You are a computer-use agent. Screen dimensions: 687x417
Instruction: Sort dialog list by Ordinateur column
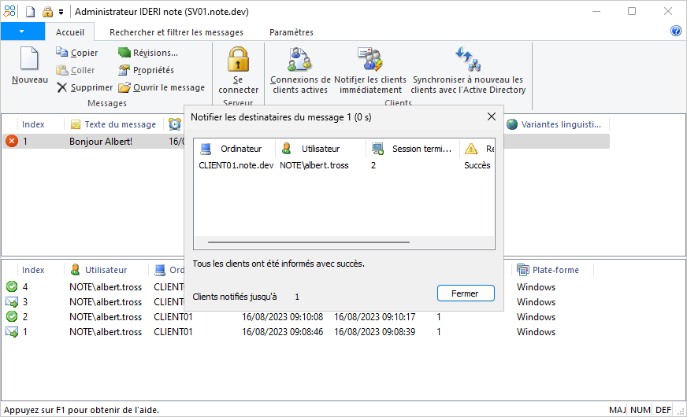click(x=234, y=149)
